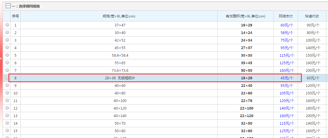Click the 有效面积 column header

[x=245, y=16]
